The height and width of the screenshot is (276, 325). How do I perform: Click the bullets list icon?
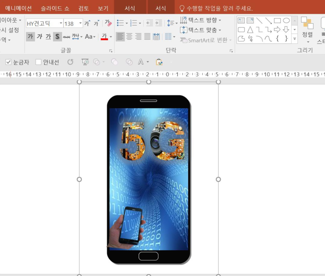pos(120,23)
